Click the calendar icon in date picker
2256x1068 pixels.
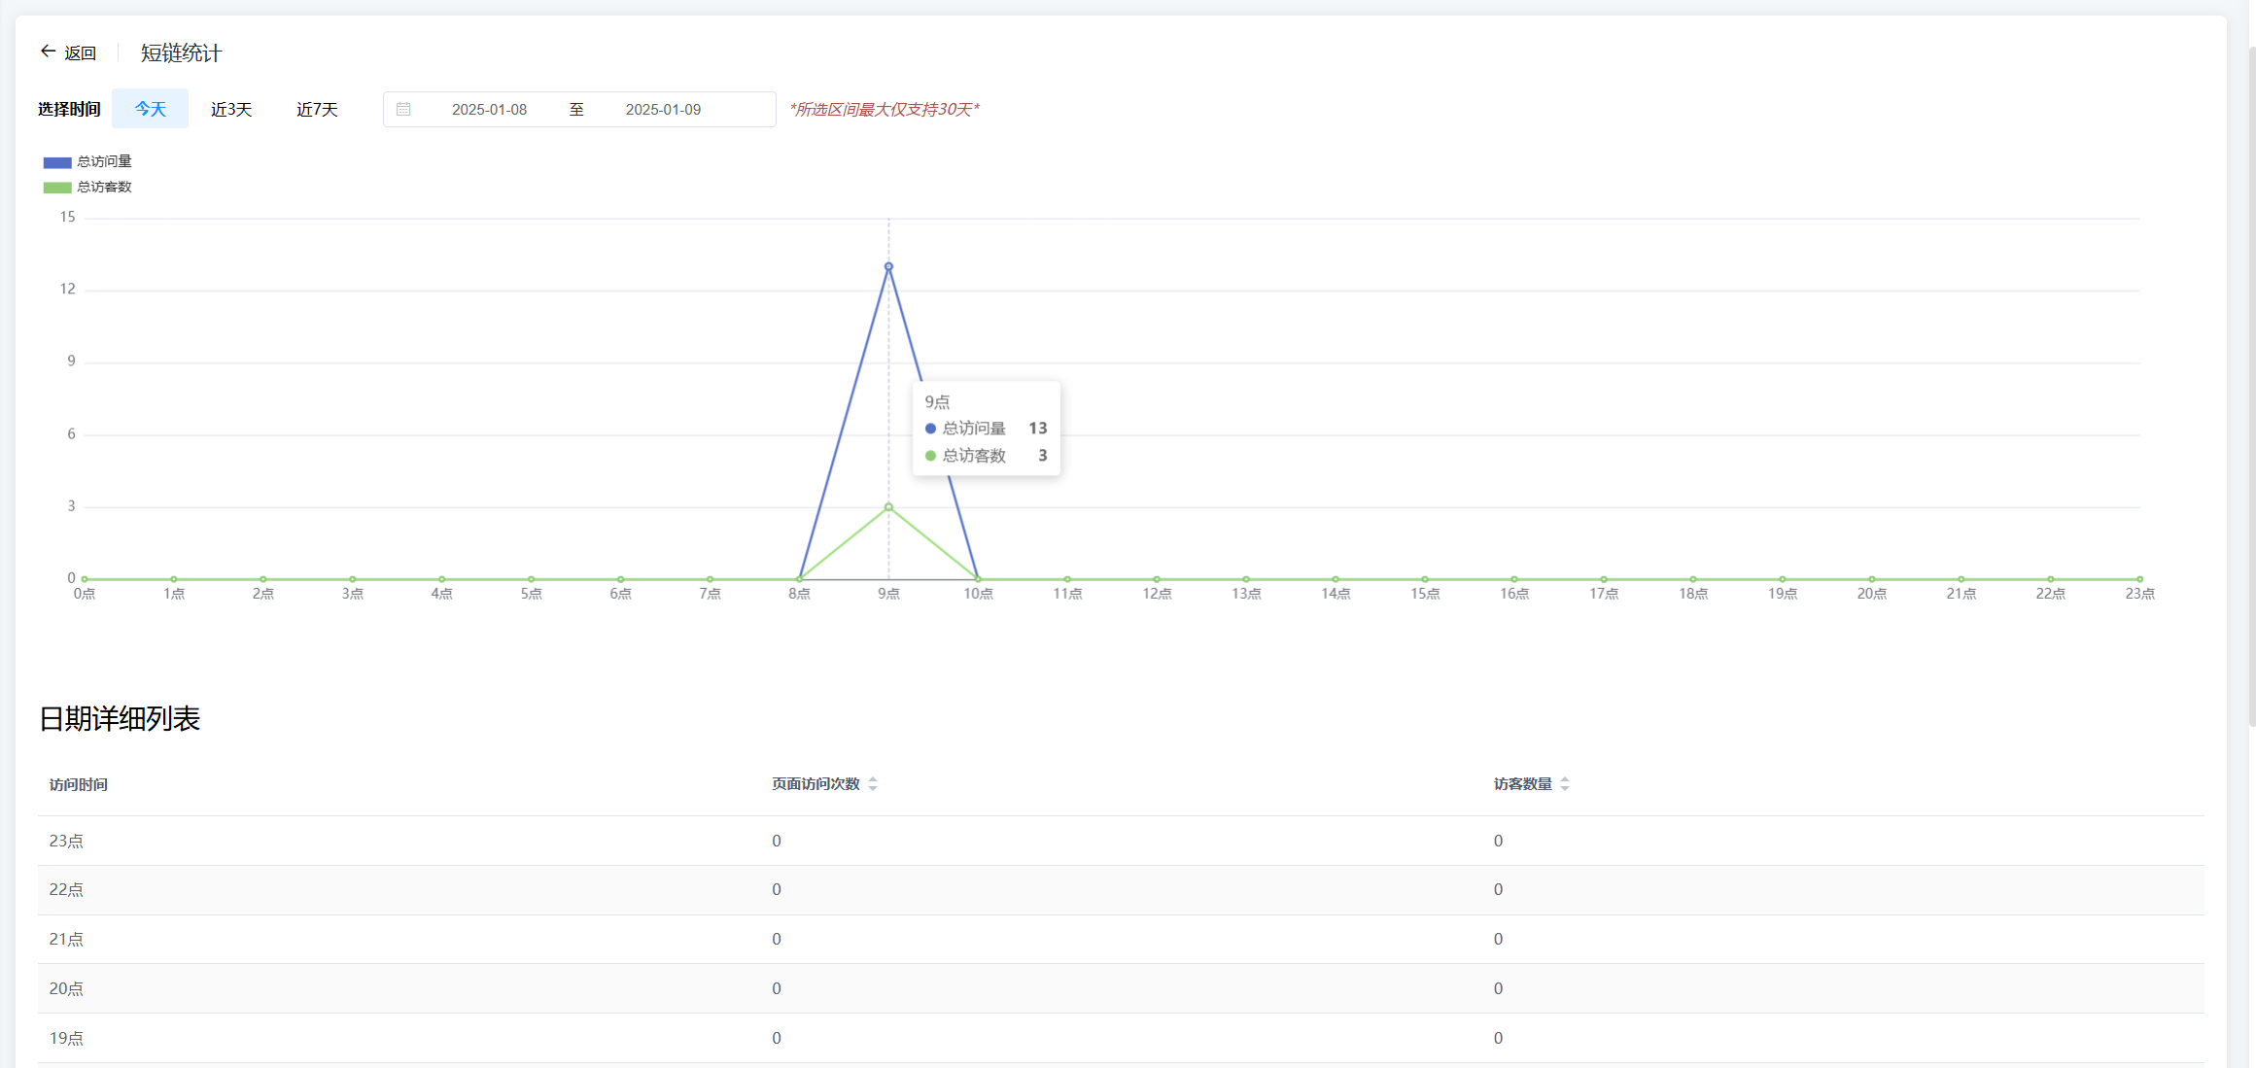403,110
